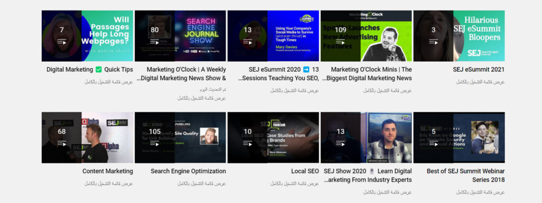View full playlist under Best of SEJ Summit 2018

[x=481, y=192]
